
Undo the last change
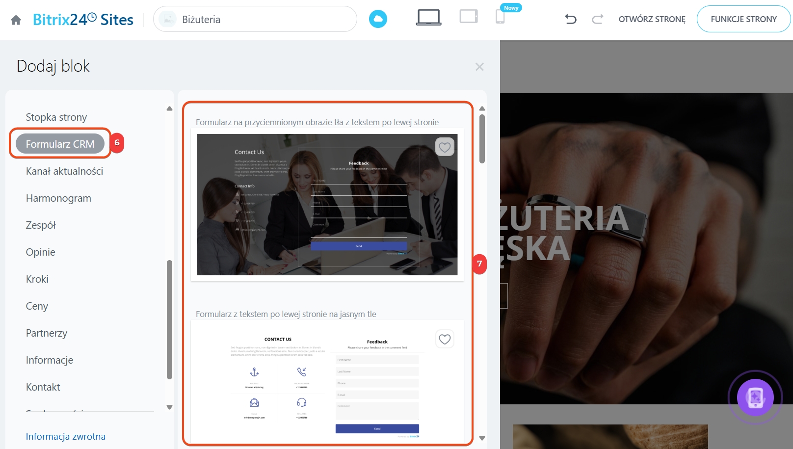click(x=570, y=19)
